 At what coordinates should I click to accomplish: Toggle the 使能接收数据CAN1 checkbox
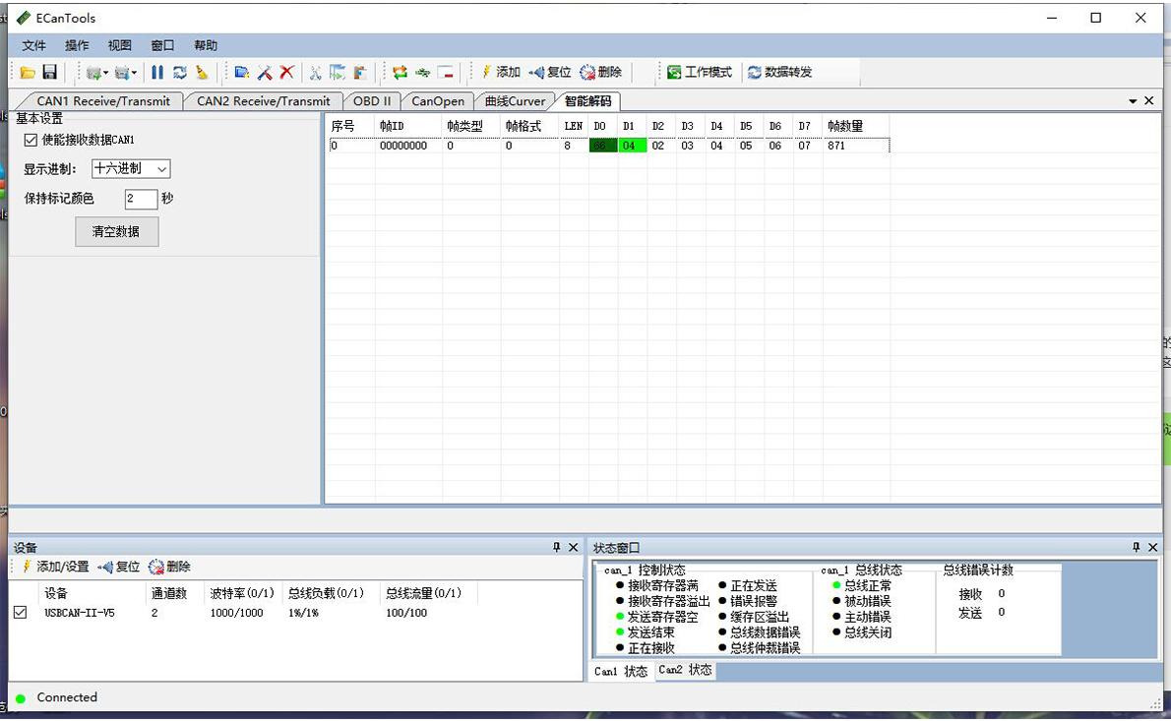(31, 141)
